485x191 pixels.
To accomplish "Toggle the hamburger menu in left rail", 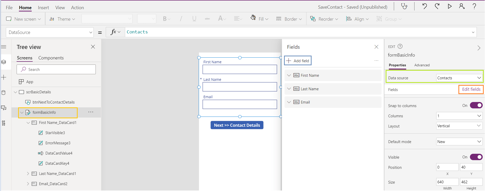I will click(x=4, y=47).
